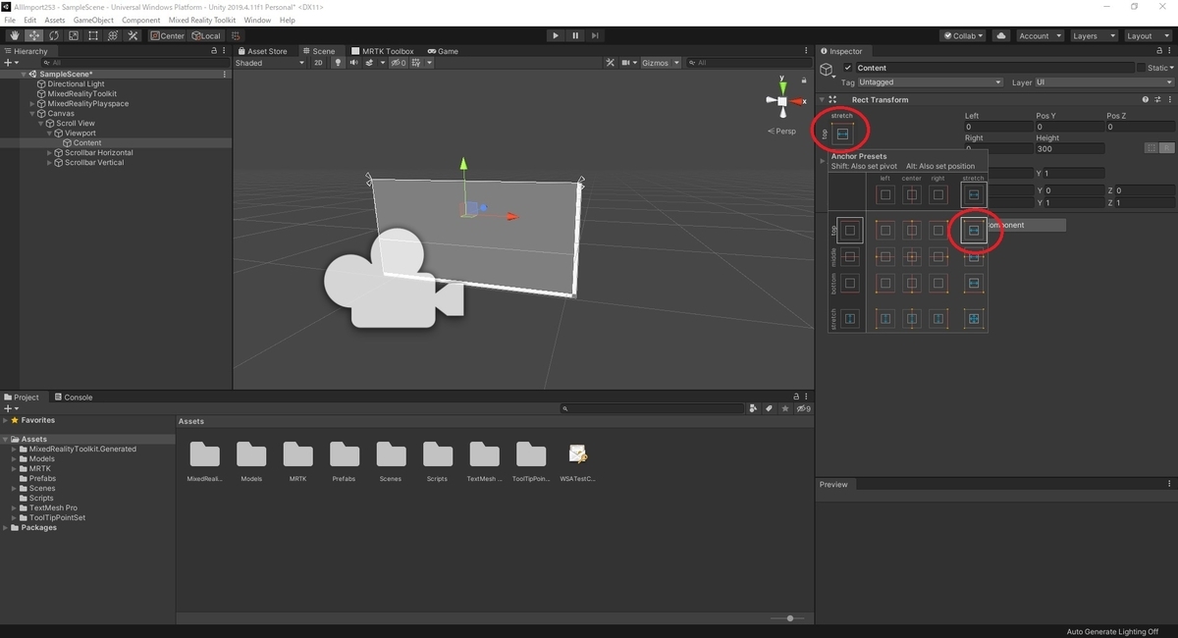This screenshot has height=638, width=1178.
Task: Select the Scale tool in toolbar
Action: [73, 35]
